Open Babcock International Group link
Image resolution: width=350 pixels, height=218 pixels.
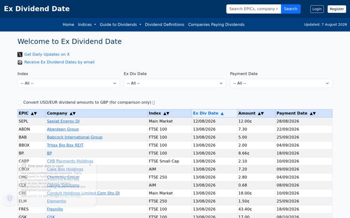coord(74,137)
